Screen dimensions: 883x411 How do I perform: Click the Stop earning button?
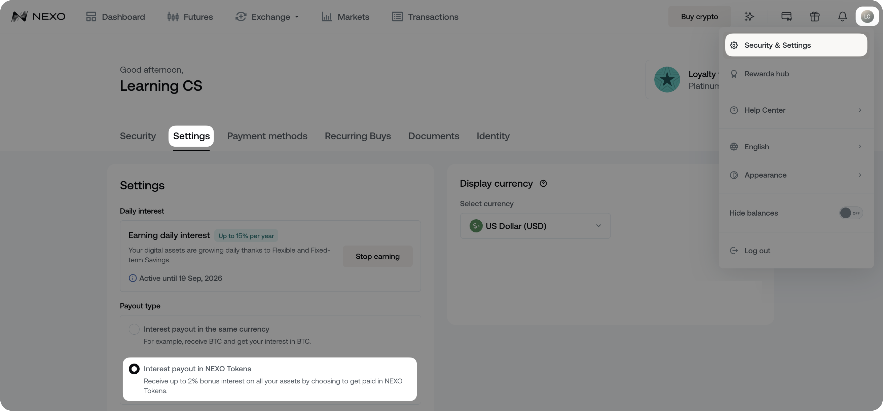point(377,256)
